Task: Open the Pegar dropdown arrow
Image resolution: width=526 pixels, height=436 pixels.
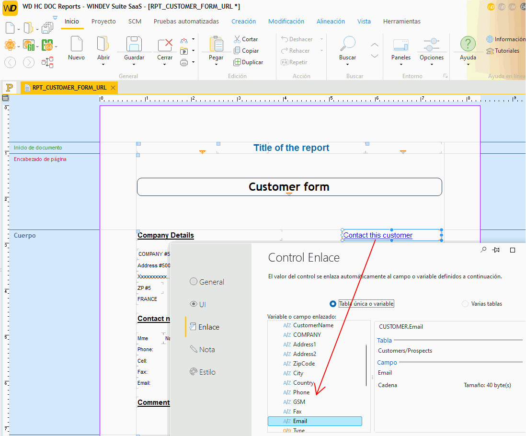Action: (x=217, y=64)
